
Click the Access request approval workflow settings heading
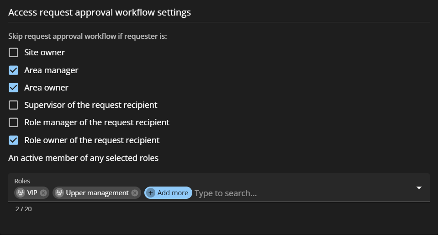click(x=100, y=12)
